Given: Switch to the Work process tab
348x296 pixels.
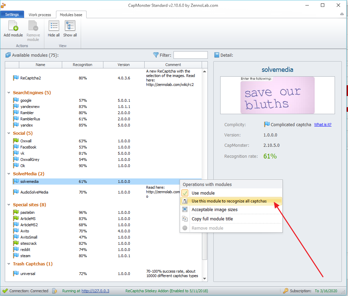Looking at the screenshot, I should click(x=40, y=15).
